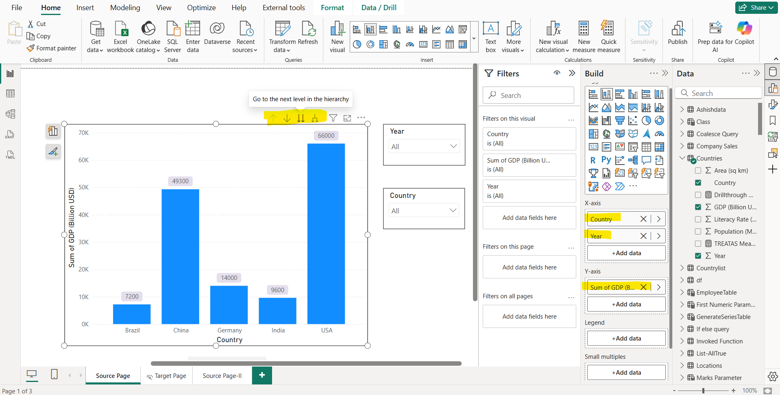Click the Publish icon in the ribbon

point(678,36)
